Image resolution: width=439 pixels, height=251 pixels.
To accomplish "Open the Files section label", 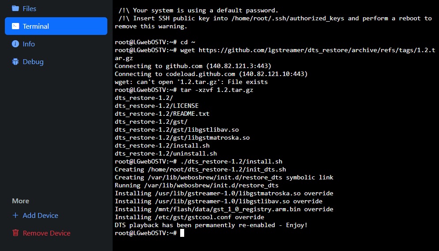I will tap(30, 8).
